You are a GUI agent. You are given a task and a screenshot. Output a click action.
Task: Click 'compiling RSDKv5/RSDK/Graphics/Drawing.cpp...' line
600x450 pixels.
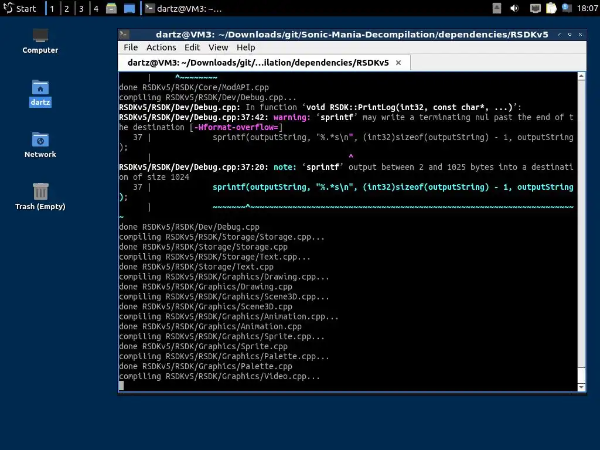click(x=224, y=277)
